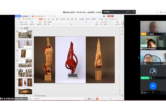
Task: Click the back arrow in the speaking indicator bar
Action: pos(134,12)
